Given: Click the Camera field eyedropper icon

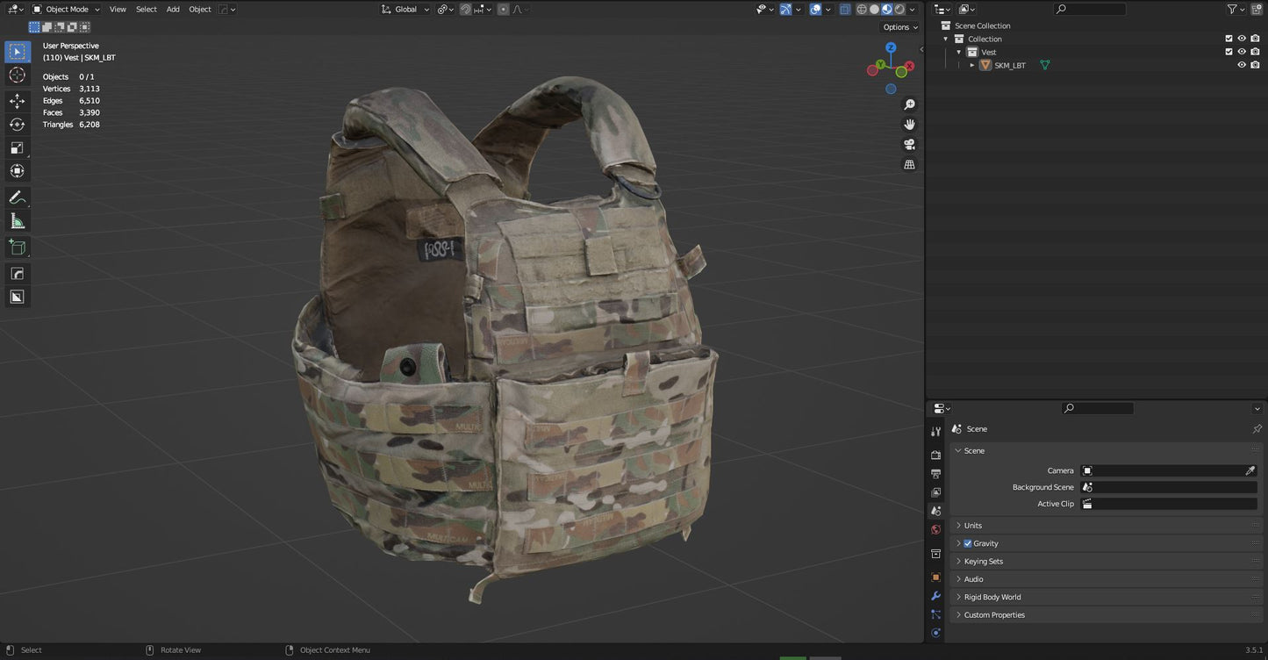Looking at the screenshot, I should 1250,470.
